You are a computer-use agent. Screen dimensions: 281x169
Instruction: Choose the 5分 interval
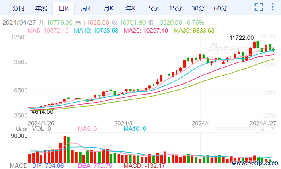click(153, 8)
